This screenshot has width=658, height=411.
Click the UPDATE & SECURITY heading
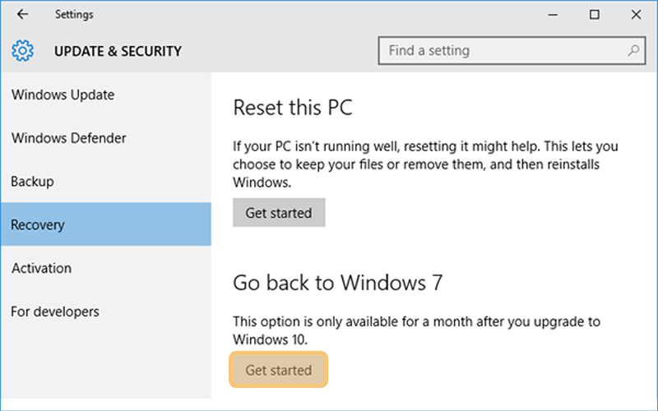coord(118,51)
